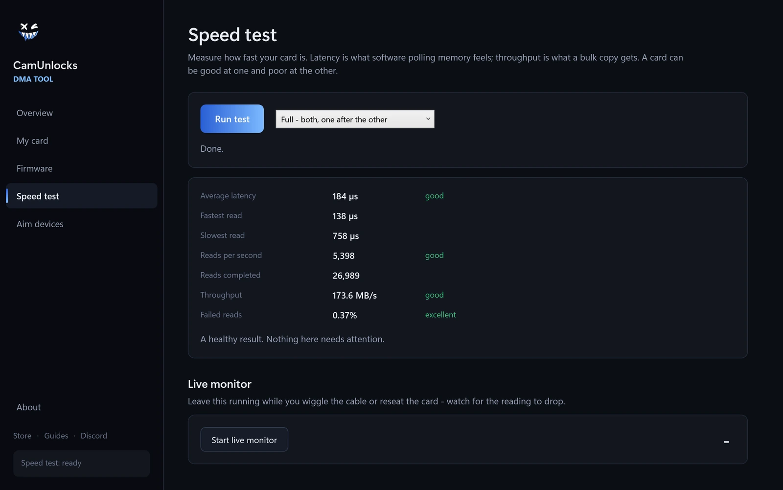Open the Guides link
This screenshot has width=783, height=490.
[x=56, y=436]
